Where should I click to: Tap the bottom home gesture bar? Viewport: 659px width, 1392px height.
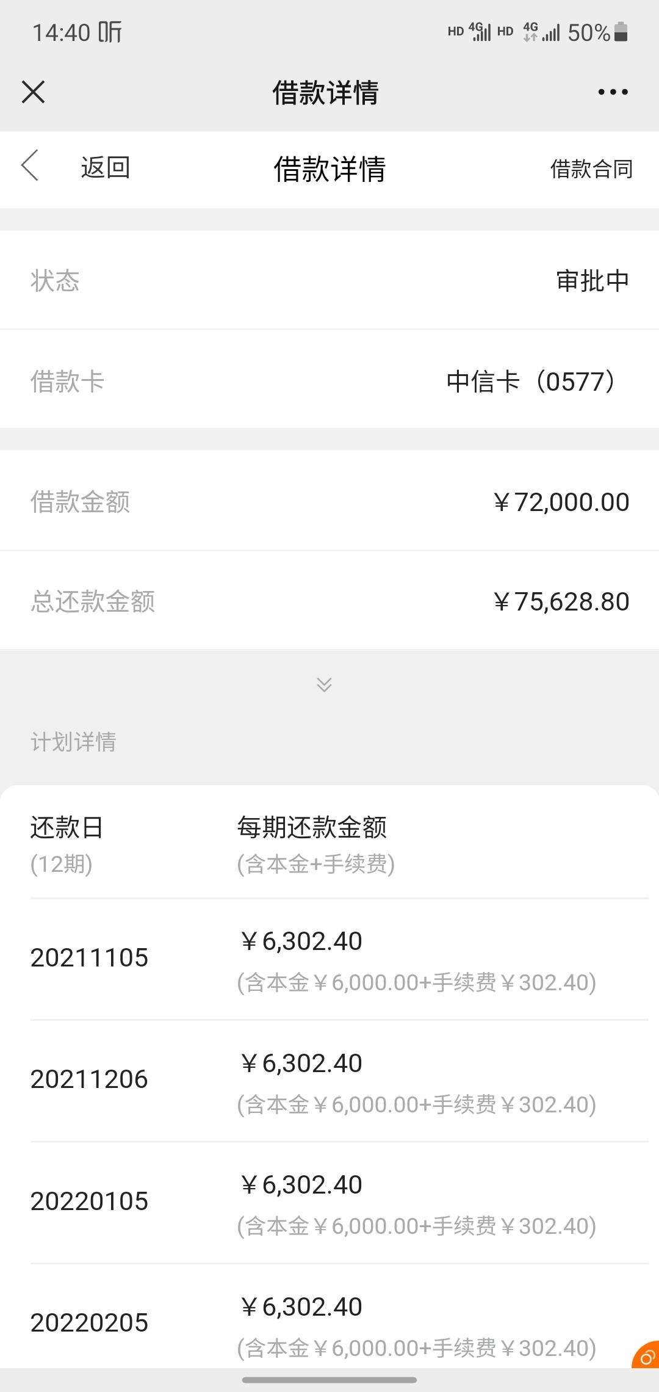(329, 1380)
